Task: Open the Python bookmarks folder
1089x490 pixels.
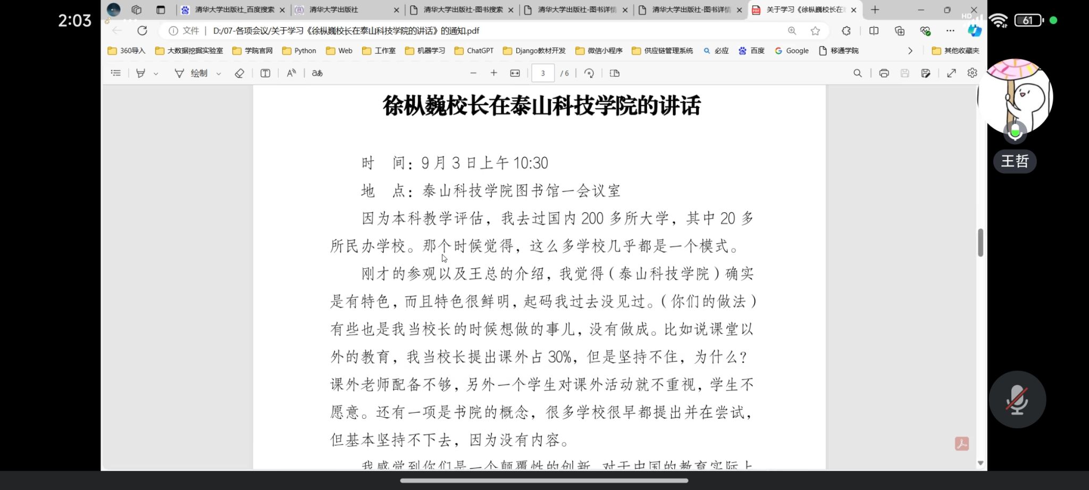Action: (x=299, y=51)
